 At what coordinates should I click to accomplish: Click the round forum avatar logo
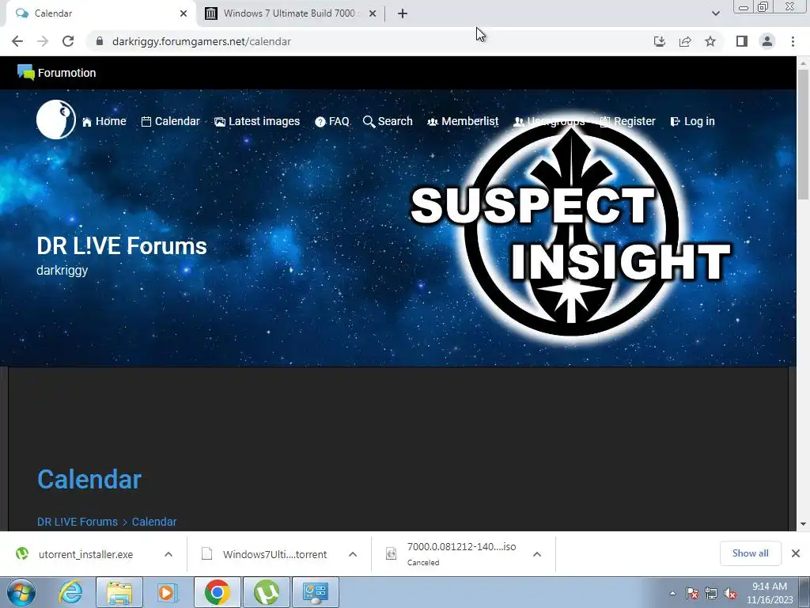(x=56, y=120)
